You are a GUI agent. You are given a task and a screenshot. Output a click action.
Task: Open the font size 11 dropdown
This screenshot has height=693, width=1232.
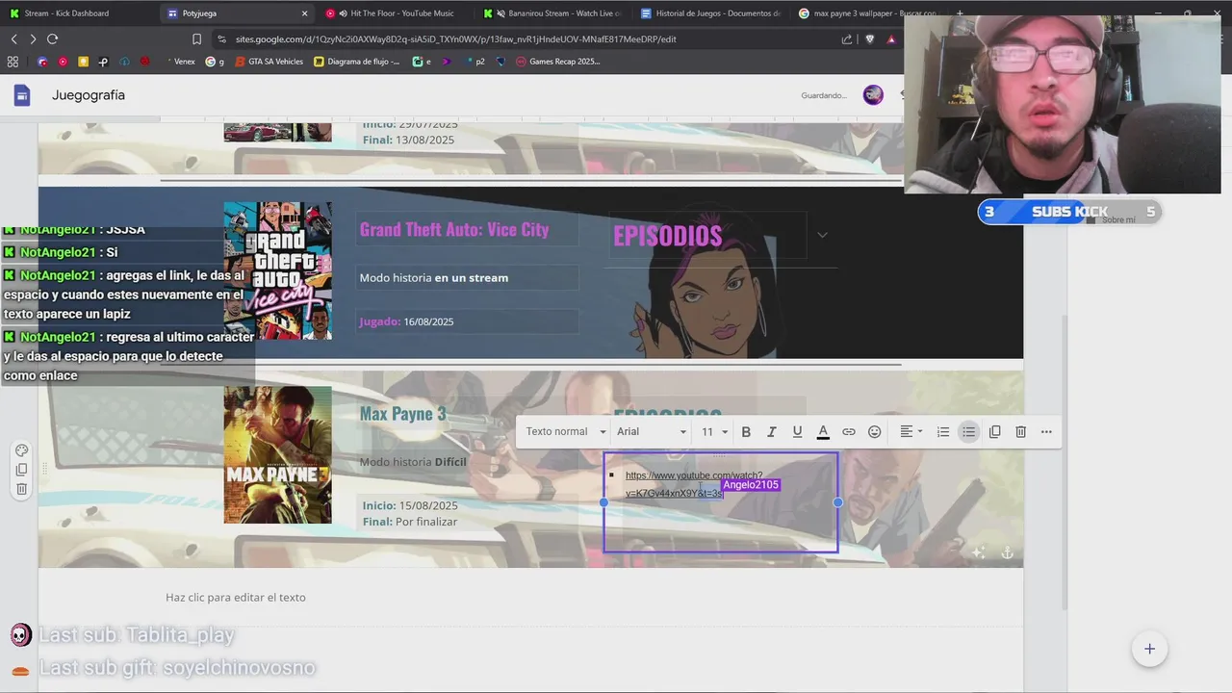pos(714,432)
